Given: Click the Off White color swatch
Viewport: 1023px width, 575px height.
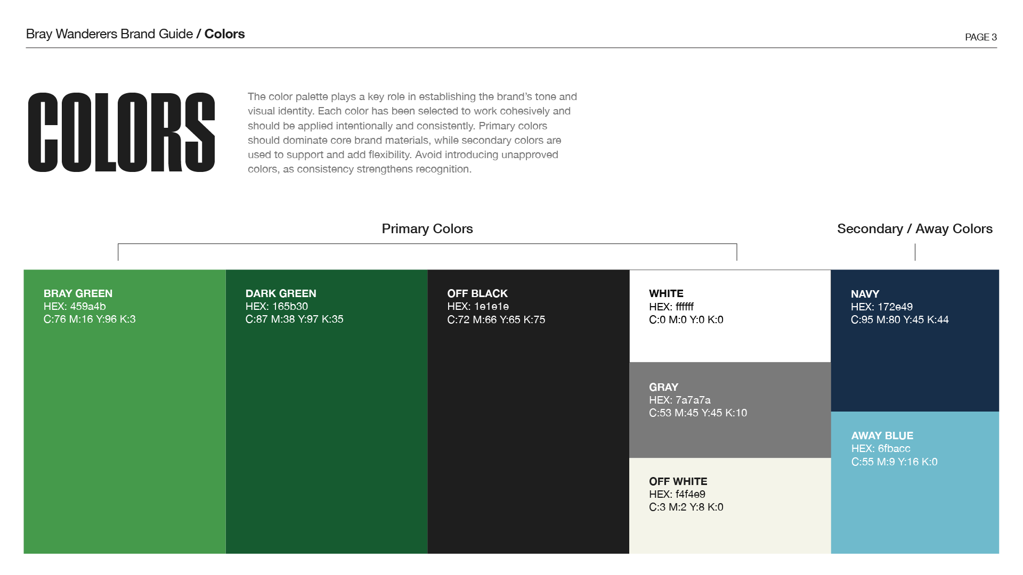Looking at the screenshot, I should 730,506.
